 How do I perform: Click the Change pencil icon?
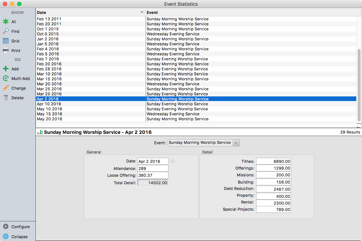[6, 88]
